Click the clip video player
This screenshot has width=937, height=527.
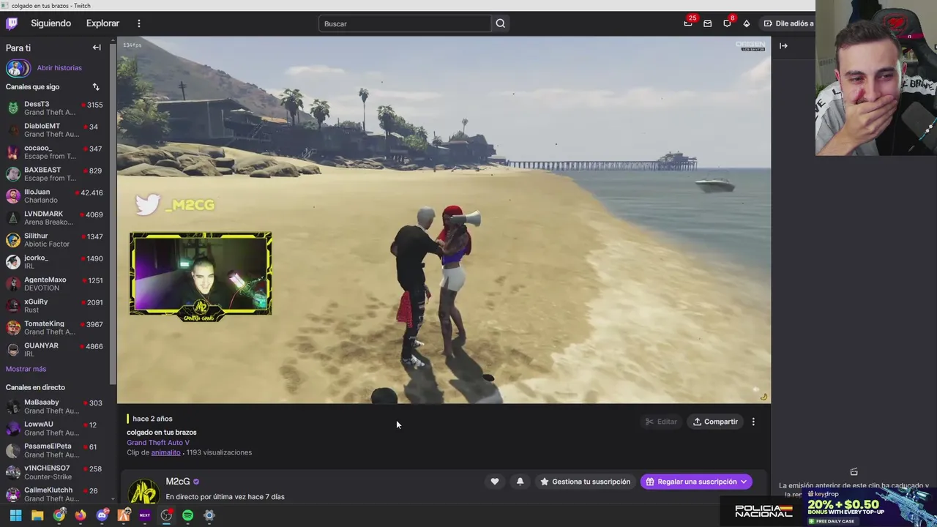point(444,220)
